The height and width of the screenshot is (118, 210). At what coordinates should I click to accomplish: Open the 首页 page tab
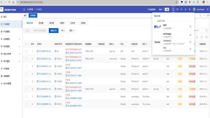(x=25, y=15)
